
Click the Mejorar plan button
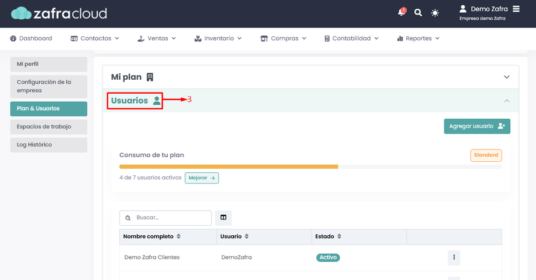click(x=202, y=178)
